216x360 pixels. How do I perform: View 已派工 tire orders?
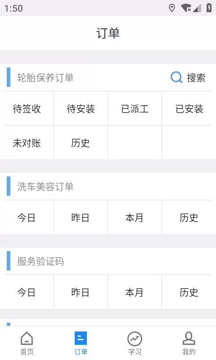click(135, 108)
